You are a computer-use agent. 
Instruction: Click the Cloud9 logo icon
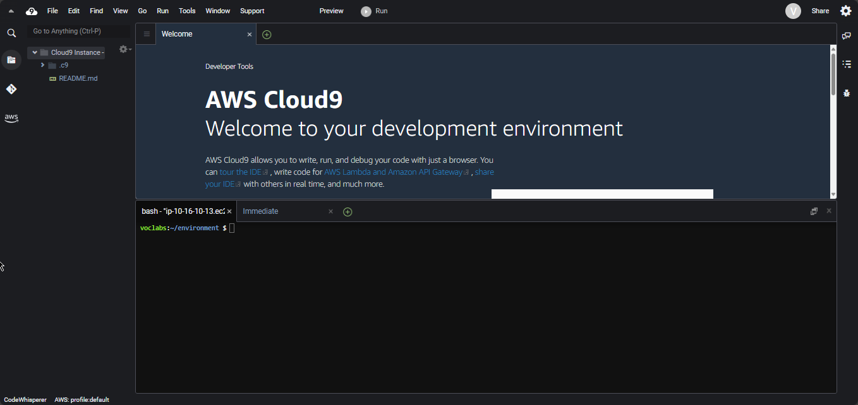click(x=32, y=11)
